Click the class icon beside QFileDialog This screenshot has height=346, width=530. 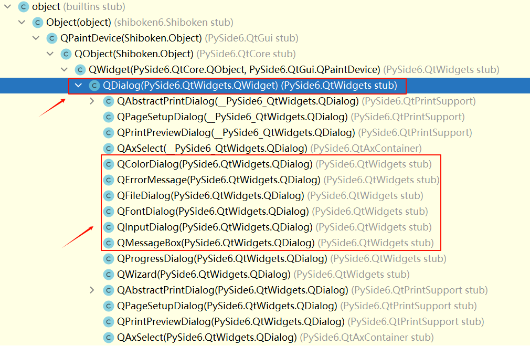click(x=109, y=196)
